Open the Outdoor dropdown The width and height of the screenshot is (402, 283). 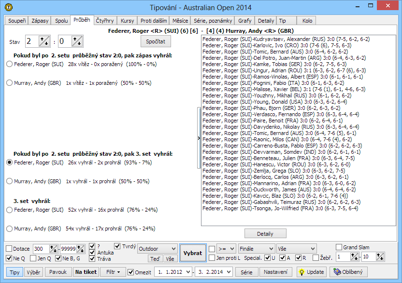point(158,249)
